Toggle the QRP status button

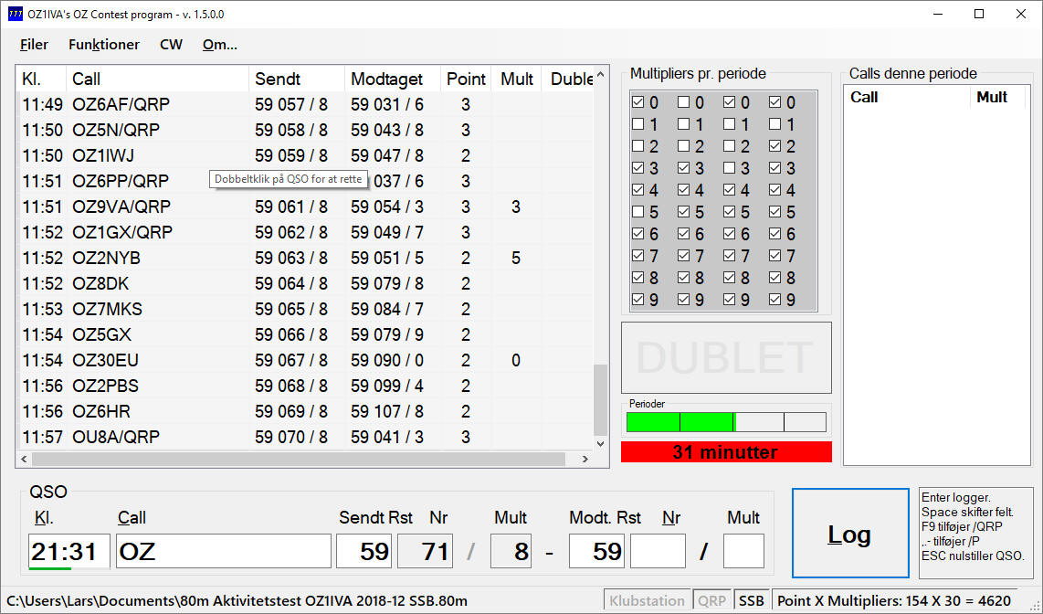coord(711,600)
